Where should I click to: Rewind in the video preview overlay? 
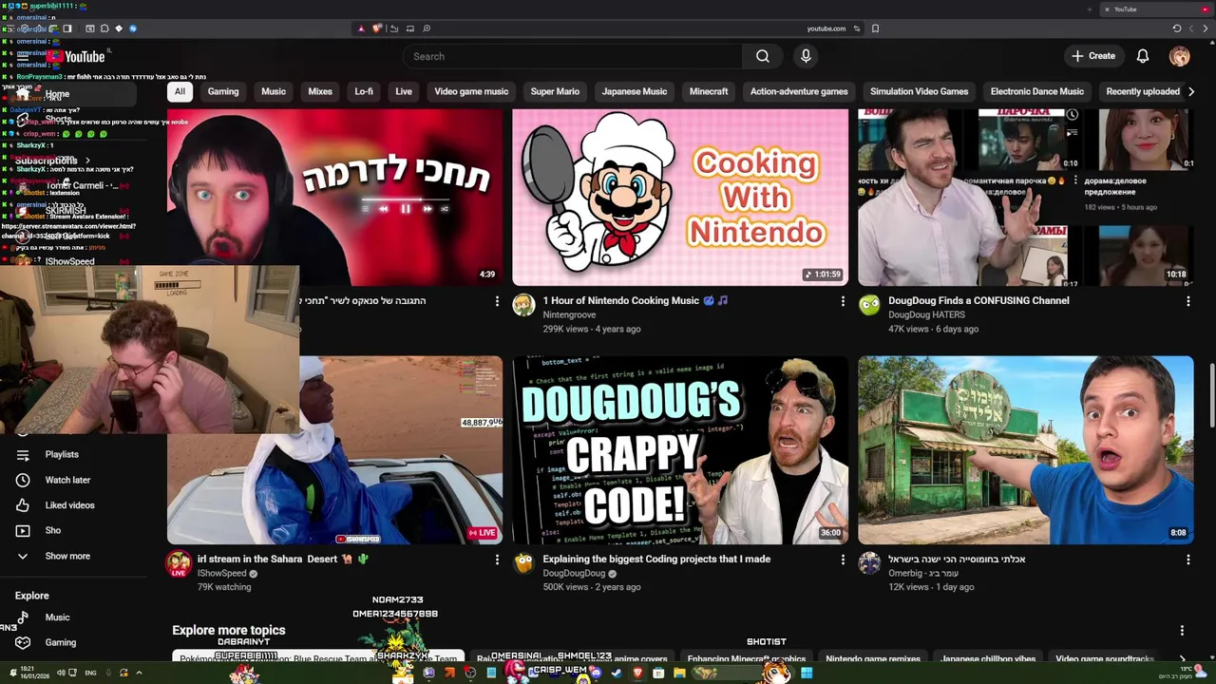[383, 209]
